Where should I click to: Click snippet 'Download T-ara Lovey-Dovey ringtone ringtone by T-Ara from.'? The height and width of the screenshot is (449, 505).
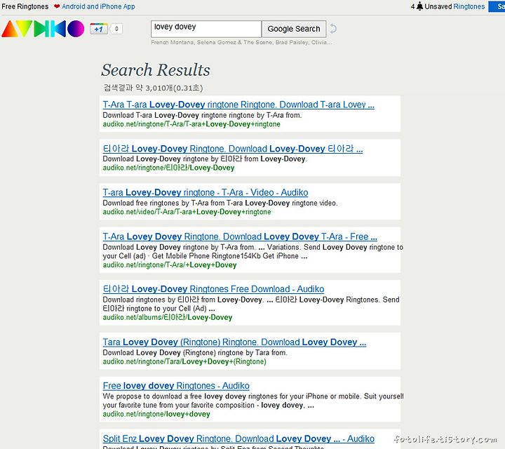202,115
